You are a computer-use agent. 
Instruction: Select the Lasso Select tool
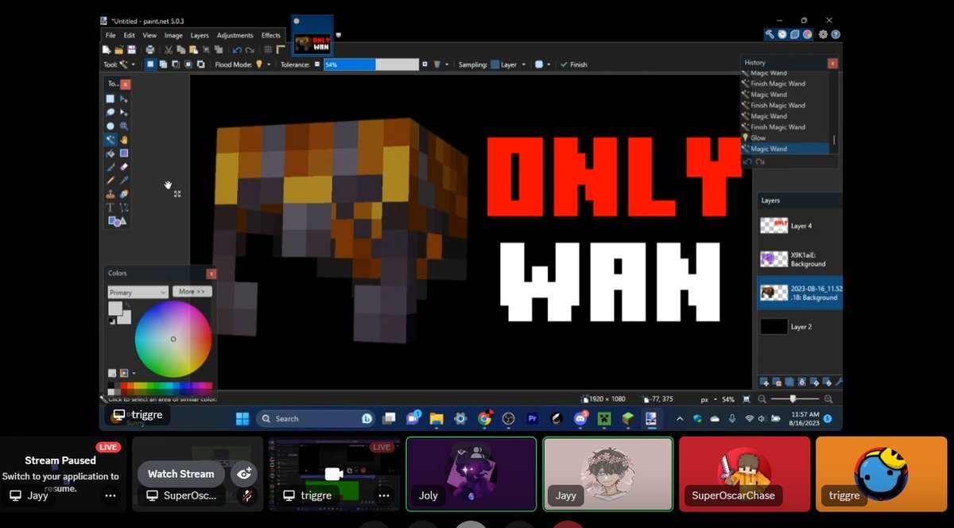pyautogui.click(x=111, y=112)
